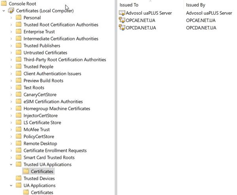
Task: Click the Trusted People folder icon
Action: point(19,66)
